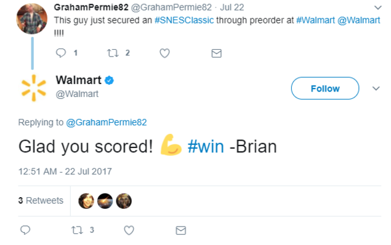Screen dimensions: 391x245
Task: Share Walmart's tweet via direct message
Action: pos(181,230)
